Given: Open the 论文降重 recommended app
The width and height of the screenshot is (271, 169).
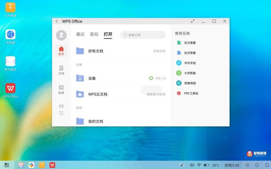Looking at the screenshot, I should pyautogui.click(x=186, y=53).
